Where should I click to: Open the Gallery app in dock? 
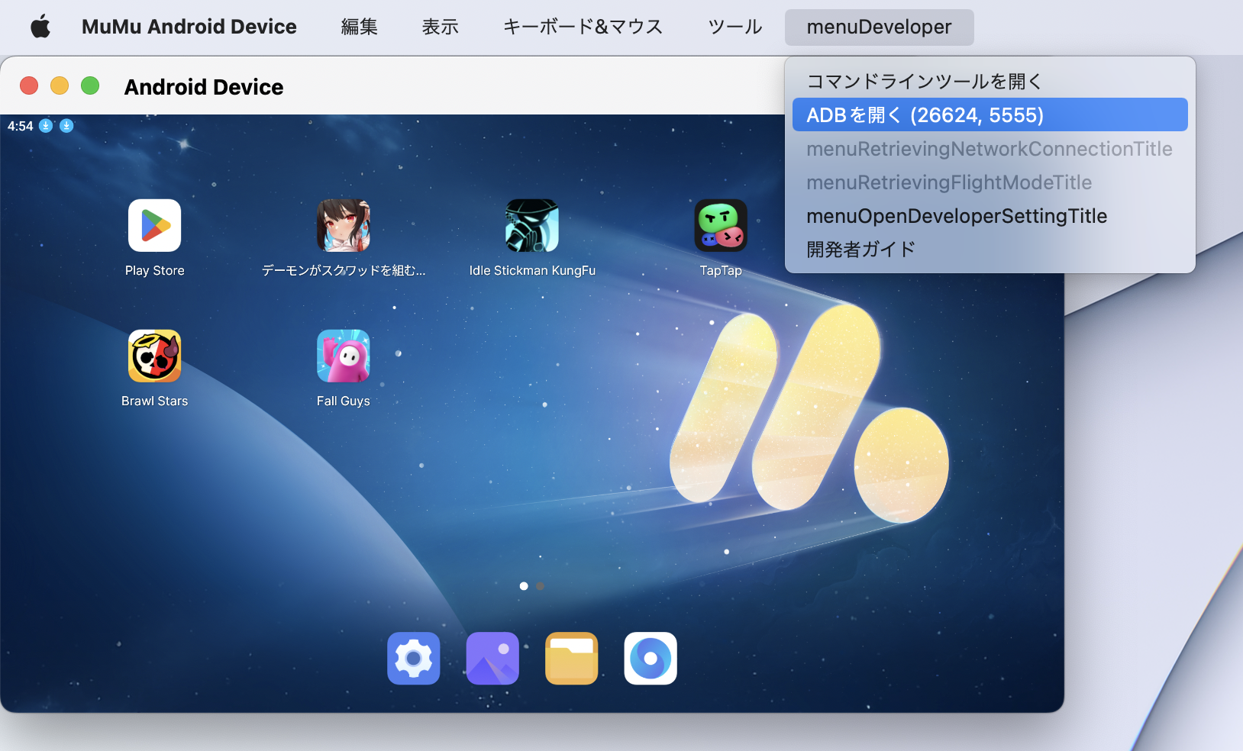[492, 658]
